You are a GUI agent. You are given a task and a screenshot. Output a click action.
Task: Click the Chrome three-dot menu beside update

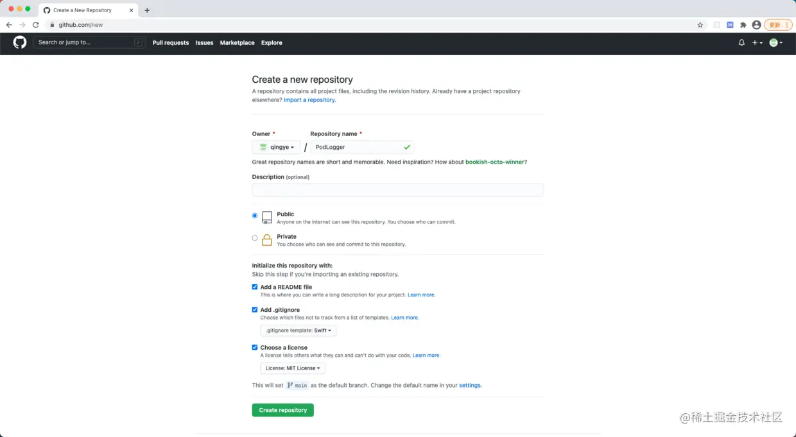tap(788, 25)
